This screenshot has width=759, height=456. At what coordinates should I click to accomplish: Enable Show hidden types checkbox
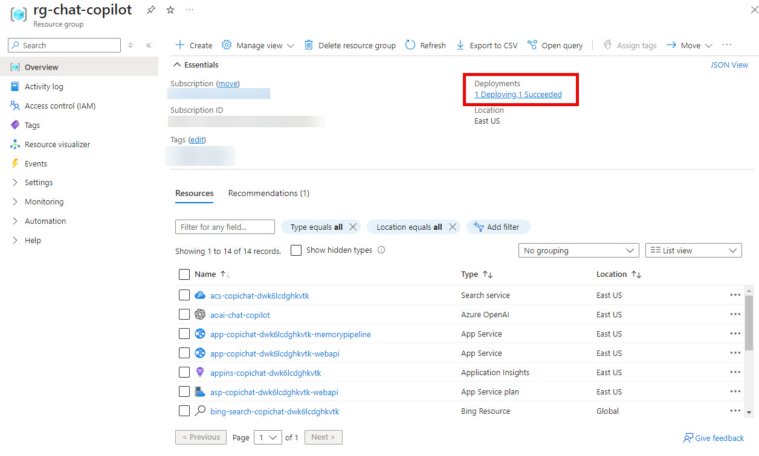pos(296,250)
